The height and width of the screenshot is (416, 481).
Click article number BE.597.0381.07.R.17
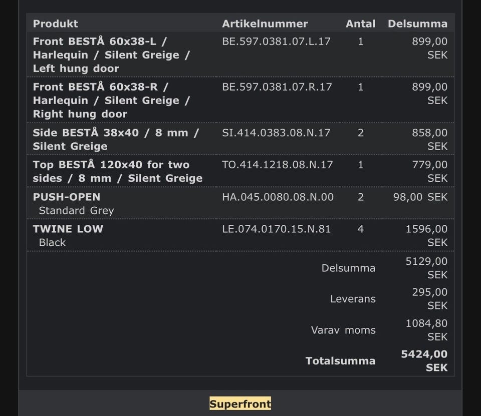[277, 87]
